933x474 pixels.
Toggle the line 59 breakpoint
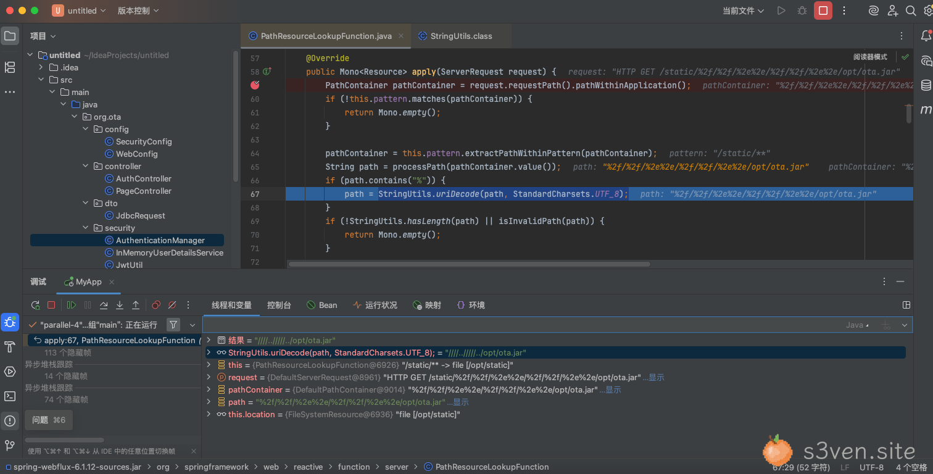tap(255, 85)
